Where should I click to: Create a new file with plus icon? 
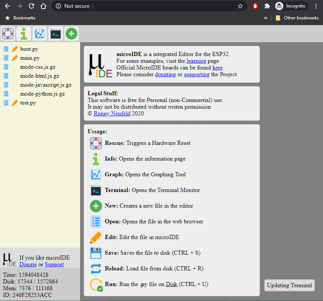tap(71, 33)
